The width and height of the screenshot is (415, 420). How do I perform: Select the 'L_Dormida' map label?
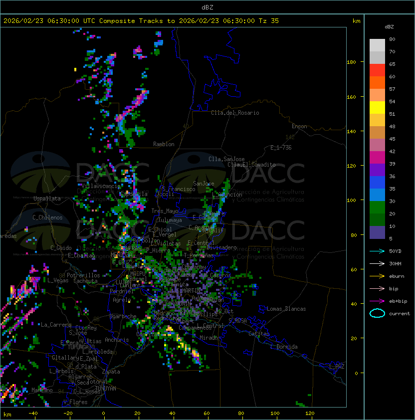click(x=284, y=347)
